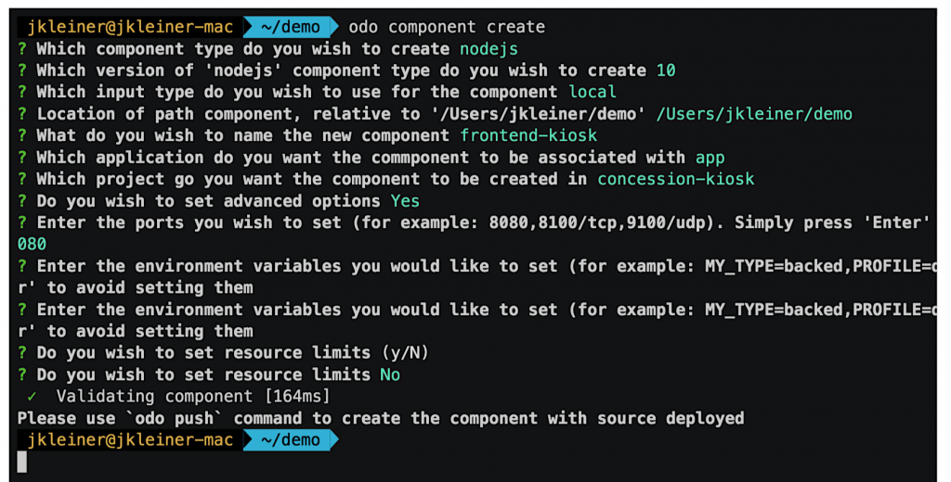Click the "No" resource limits answer

pos(390,374)
